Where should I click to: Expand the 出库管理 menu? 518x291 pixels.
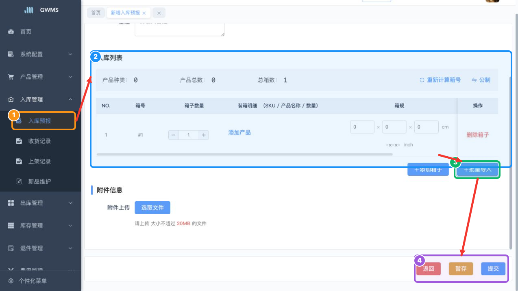70,203
